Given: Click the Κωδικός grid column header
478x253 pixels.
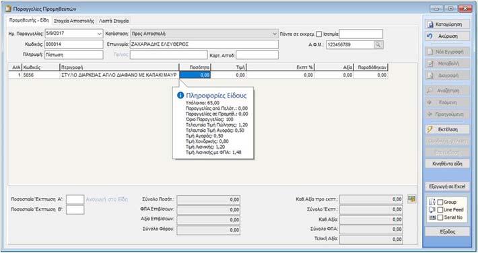Looking at the screenshot, I should click(x=40, y=67).
